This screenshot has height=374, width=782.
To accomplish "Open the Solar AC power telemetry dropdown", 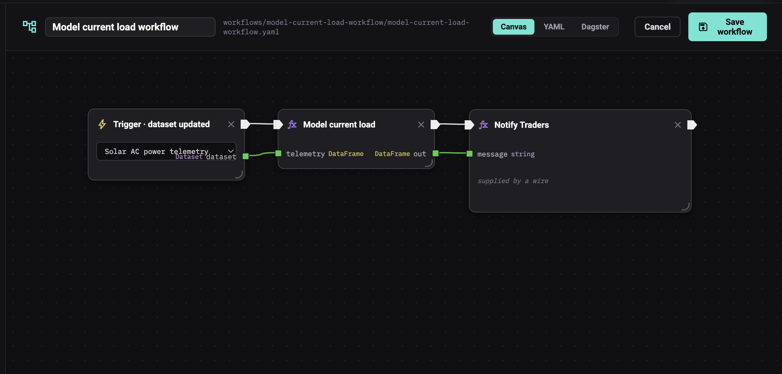I will [x=166, y=151].
